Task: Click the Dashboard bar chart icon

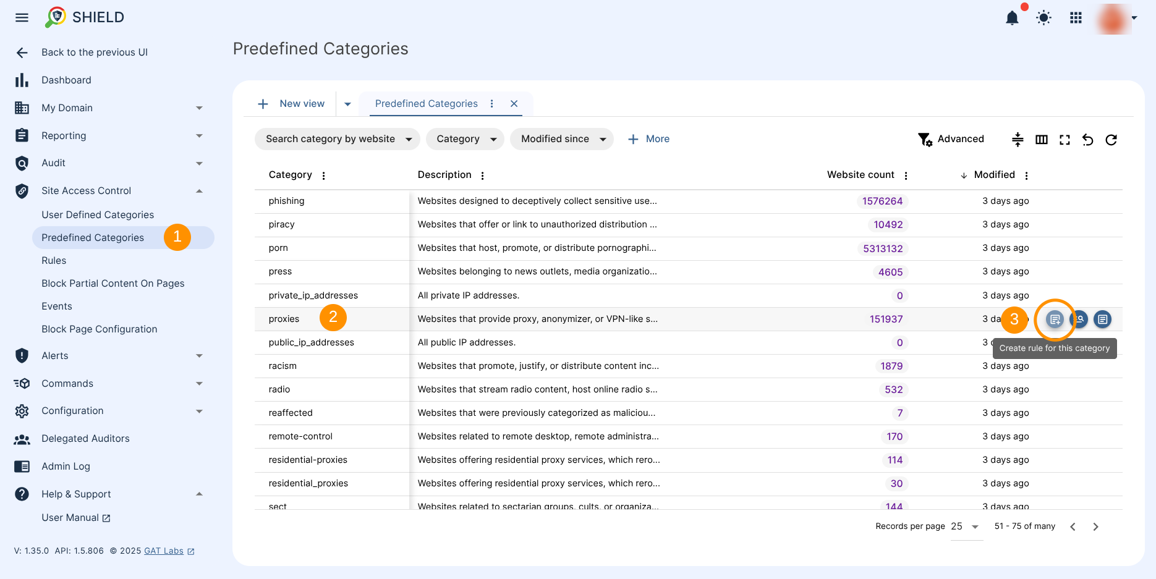Action: click(22, 80)
